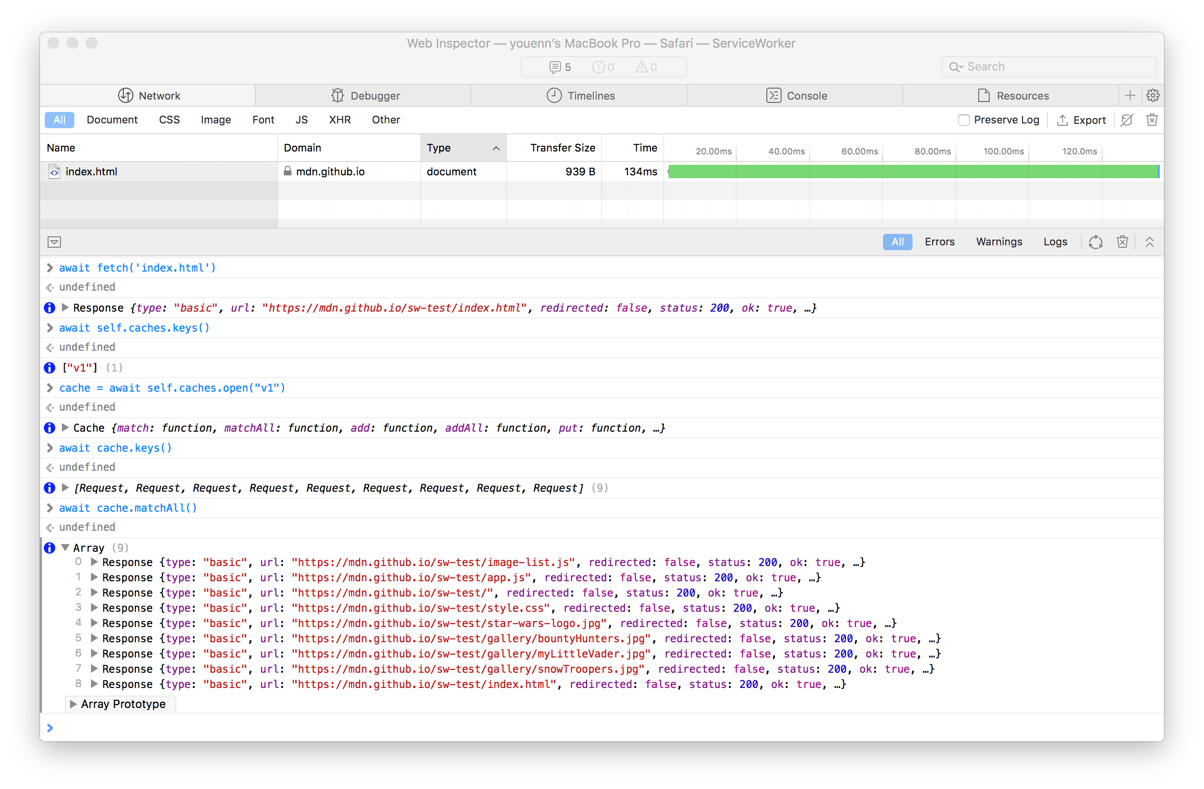Expand Response 8 index.html entry
Image resolution: width=1204 pixels, height=789 pixels.
pyautogui.click(x=94, y=684)
